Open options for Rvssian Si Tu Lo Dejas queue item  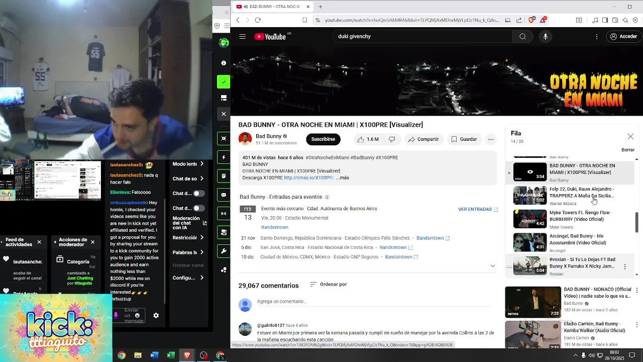(x=625, y=266)
